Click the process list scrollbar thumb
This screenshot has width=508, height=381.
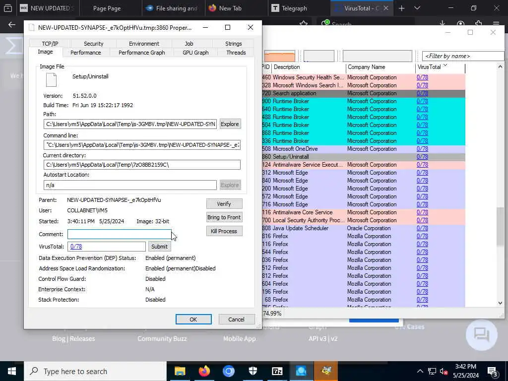[x=500, y=227]
